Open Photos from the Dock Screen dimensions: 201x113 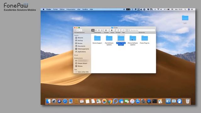coord(104,101)
